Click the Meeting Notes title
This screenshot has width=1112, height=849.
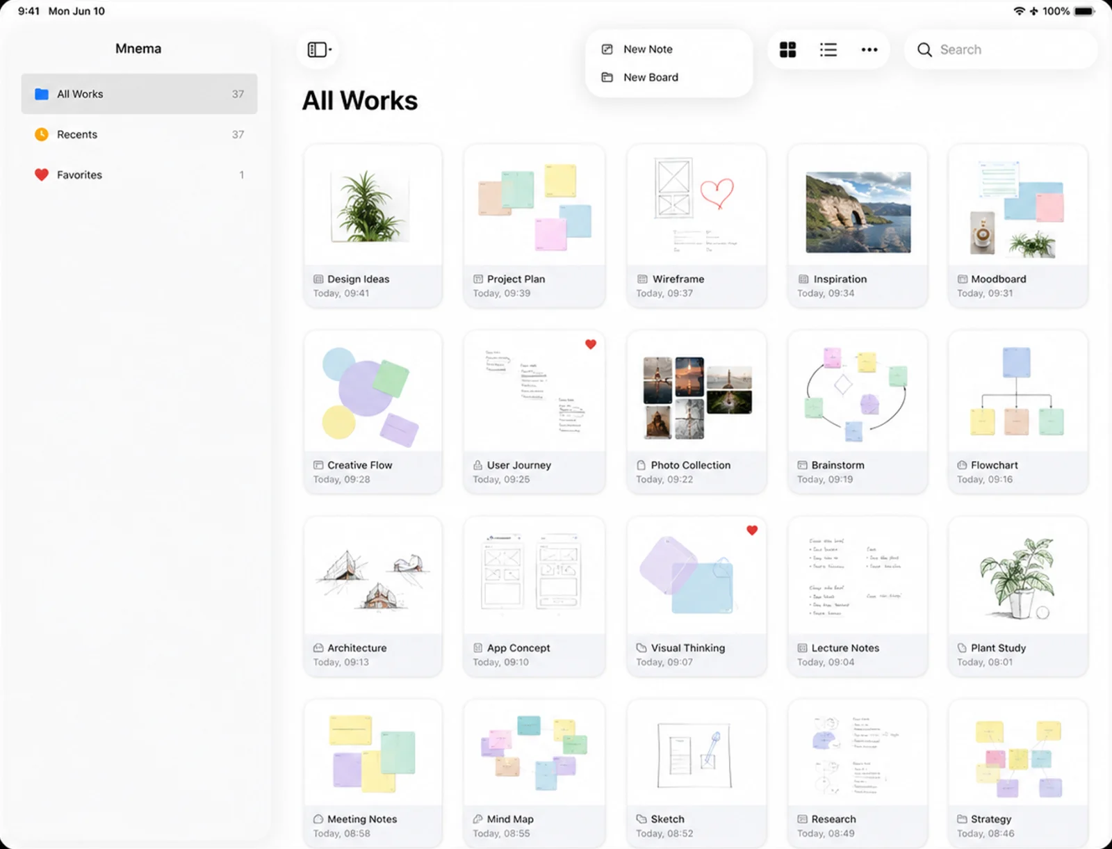coord(362,819)
